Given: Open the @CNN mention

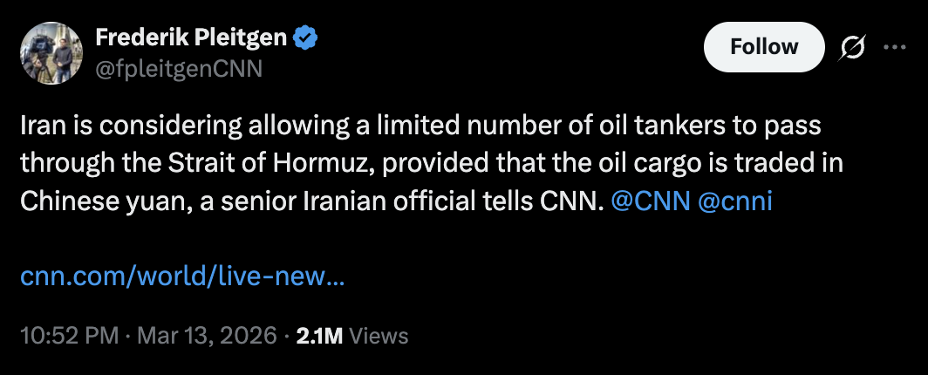Looking at the screenshot, I should 650,201.
